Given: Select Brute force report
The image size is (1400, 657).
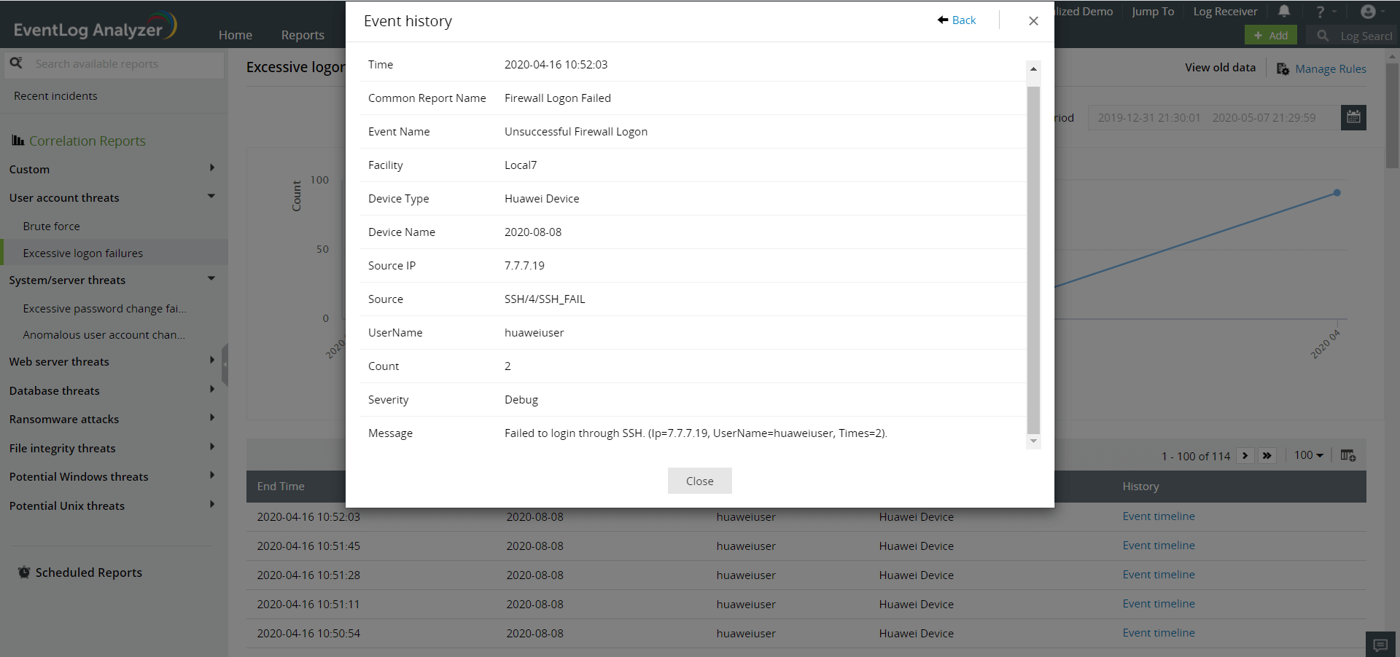Looking at the screenshot, I should click(x=51, y=227).
